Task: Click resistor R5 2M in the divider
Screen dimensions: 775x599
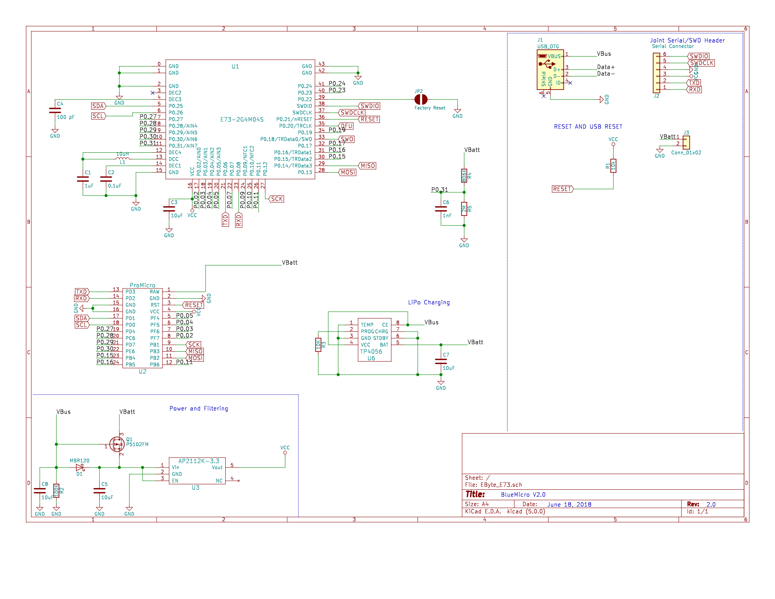Action: click(x=464, y=209)
